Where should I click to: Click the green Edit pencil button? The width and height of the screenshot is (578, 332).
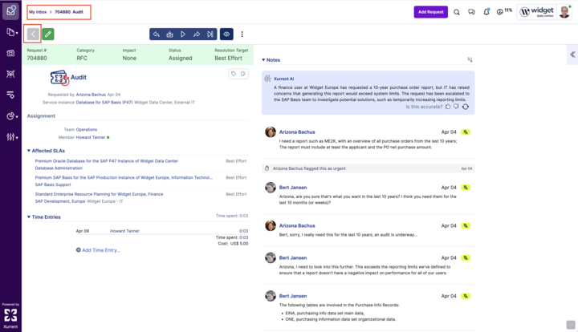coord(48,34)
